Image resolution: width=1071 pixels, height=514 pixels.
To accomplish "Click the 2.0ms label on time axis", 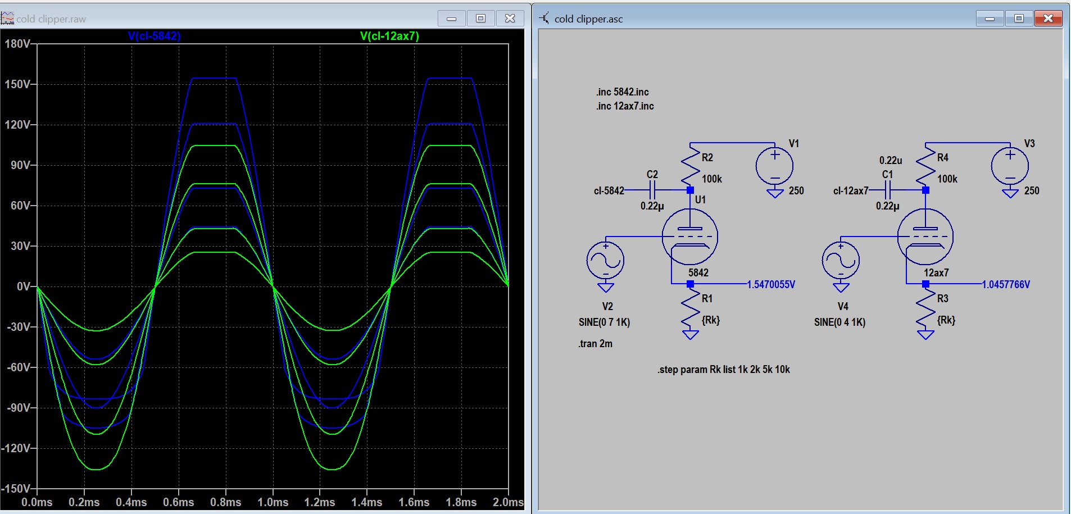I will (x=508, y=502).
